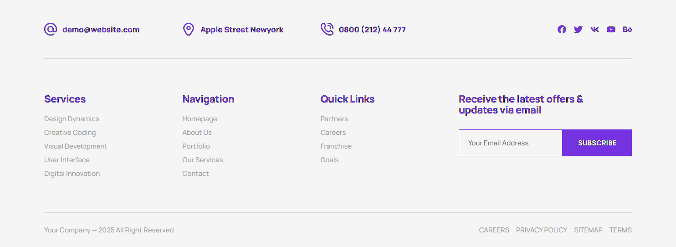
Task: Click the phone call icon
Action: (327, 30)
